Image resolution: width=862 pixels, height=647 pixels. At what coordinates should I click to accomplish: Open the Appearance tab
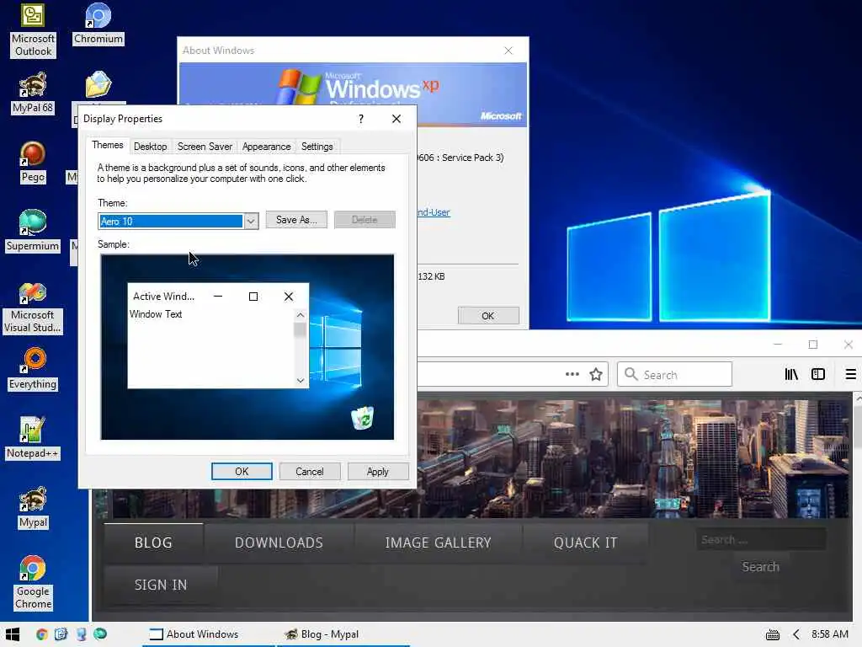point(266,147)
